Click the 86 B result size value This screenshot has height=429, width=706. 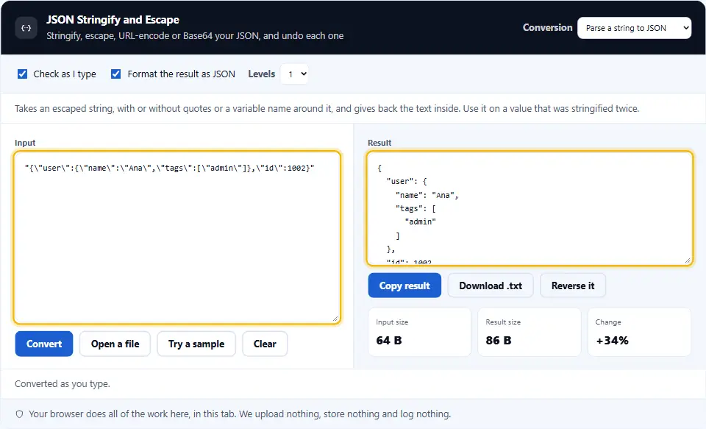(499, 340)
